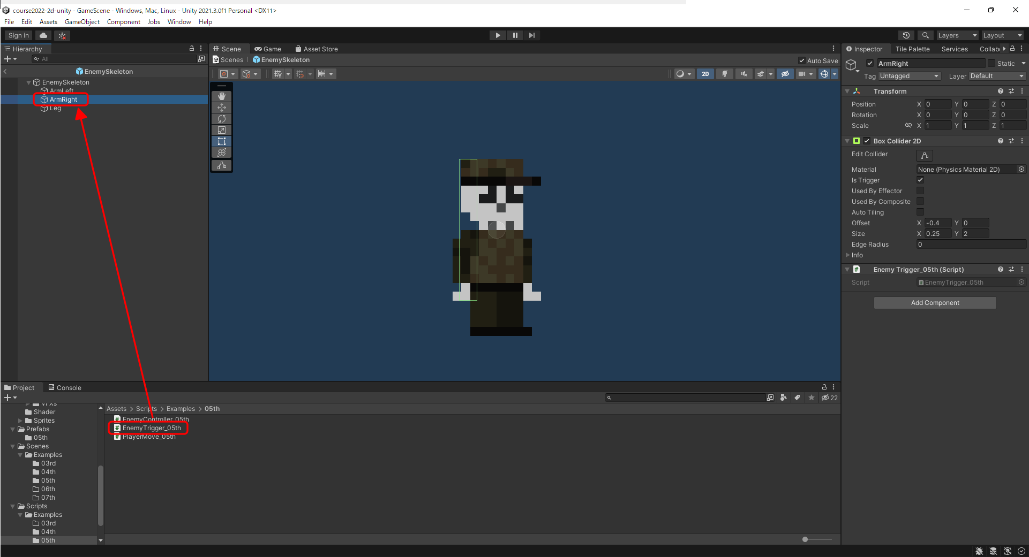
Task: Click the Add Component button
Action: pos(935,303)
